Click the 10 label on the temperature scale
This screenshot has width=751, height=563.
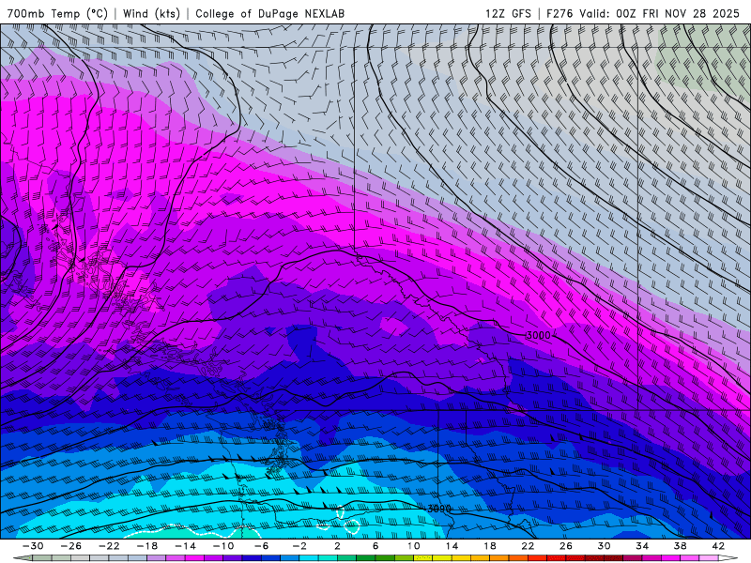(413, 546)
